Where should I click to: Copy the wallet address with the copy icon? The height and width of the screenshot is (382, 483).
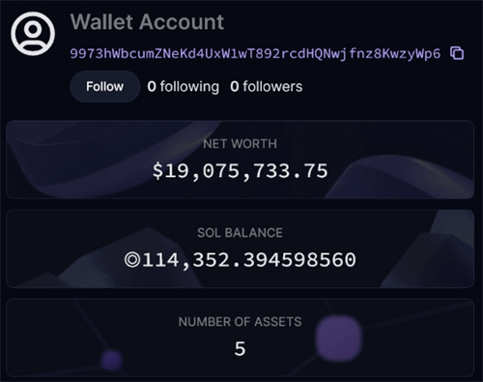coord(457,53)
